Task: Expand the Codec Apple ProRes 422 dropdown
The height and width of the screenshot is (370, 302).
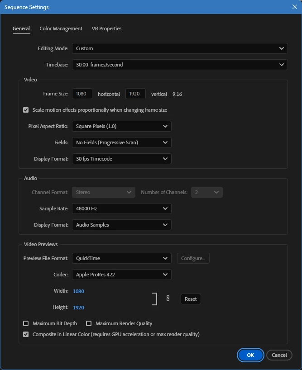Action: click(122, 275)
